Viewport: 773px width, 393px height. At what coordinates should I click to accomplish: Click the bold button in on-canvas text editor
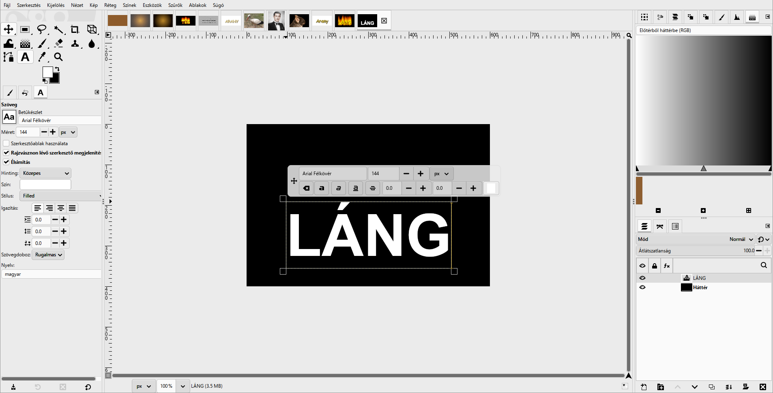tap(322, 188)
